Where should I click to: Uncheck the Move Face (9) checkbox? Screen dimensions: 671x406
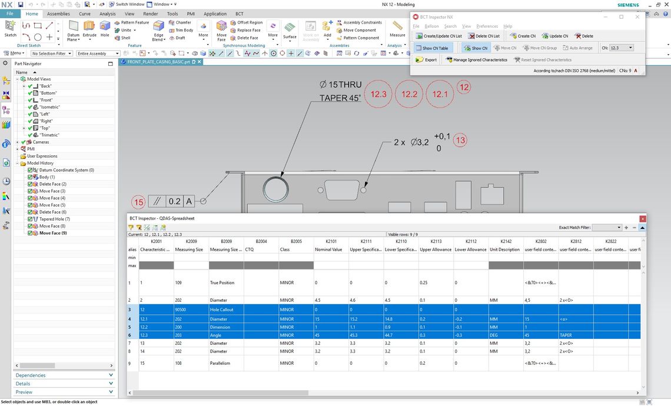30,233
